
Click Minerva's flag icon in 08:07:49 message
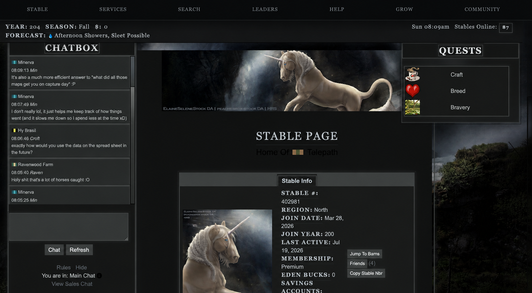point(14,96)
